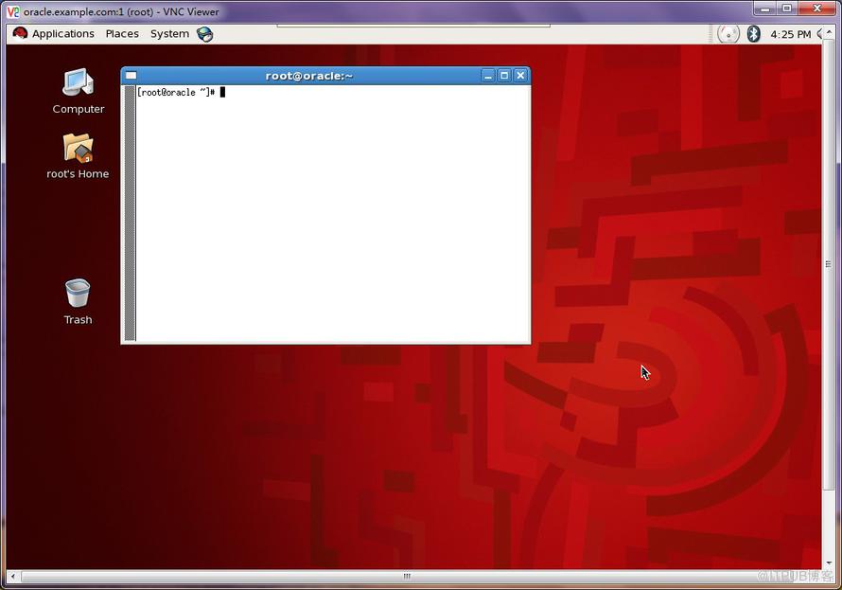The height and width of the screenshot is (590, 842).
Task: Click the Red Hat logo icon
Action: click(20, 34)
